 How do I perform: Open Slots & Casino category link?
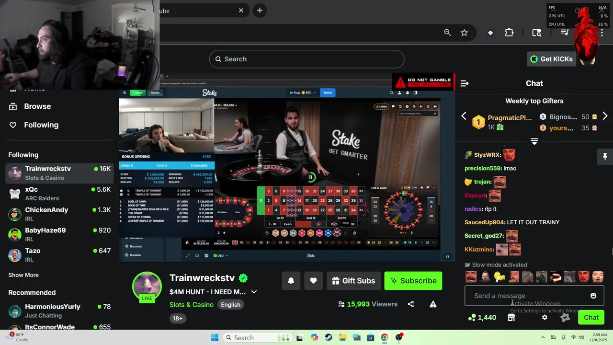[192, 305]
